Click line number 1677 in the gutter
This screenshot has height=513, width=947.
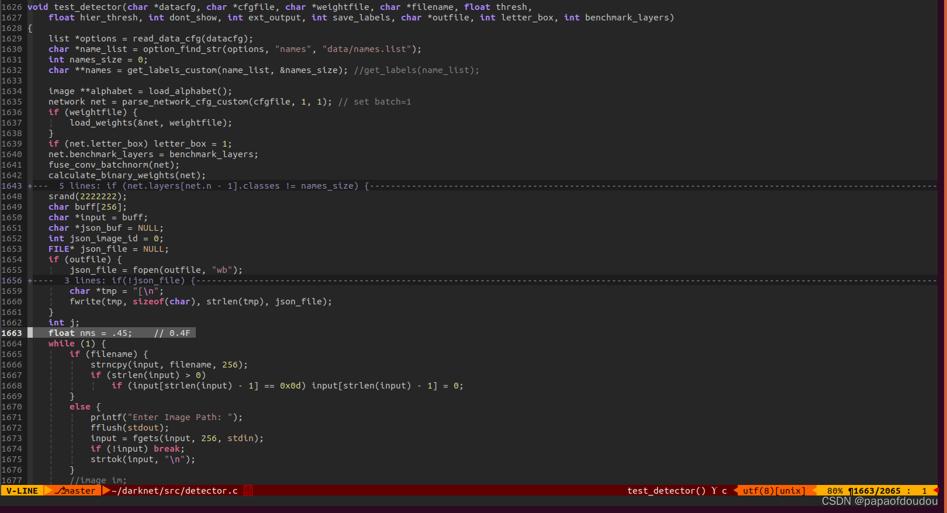click(12, 480)
